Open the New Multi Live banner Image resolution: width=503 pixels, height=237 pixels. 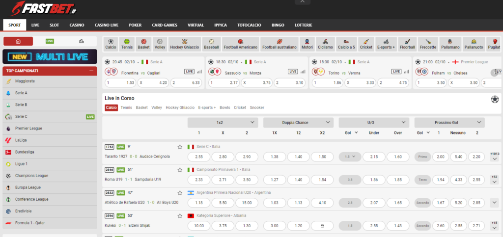click(x=50, y=57)
